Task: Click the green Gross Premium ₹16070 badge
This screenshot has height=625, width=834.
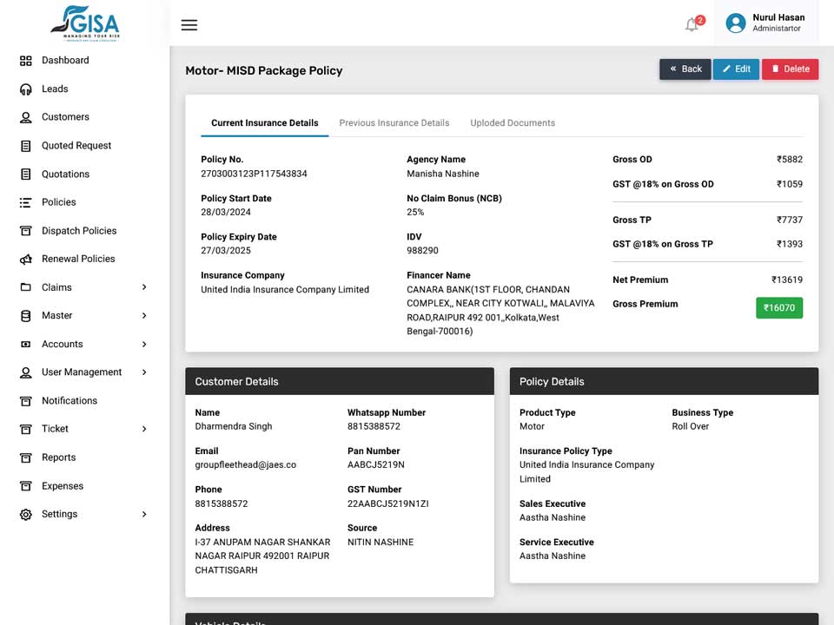Action: (779, 307)
